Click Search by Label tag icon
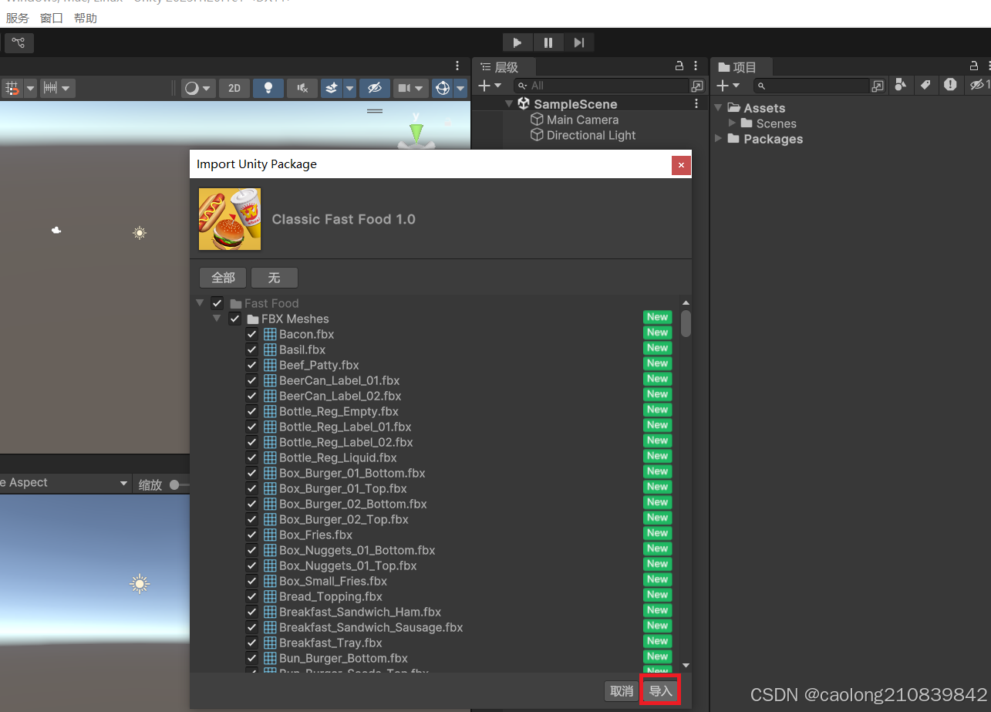The width and height of the screenshot is (991, 712). [925, 85]
